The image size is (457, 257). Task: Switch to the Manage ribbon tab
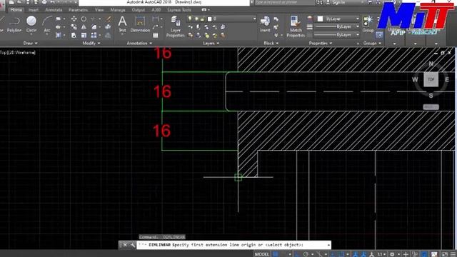pyautogui.click(x=118, y=10)
